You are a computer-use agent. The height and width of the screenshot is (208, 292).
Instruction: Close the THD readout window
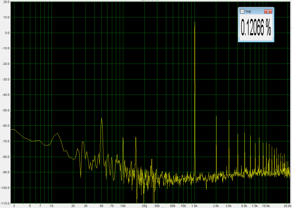pyautogui.click(x=268, y=12)
